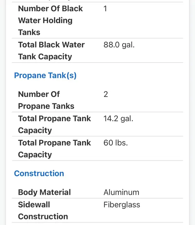The image size is (195, 225).
Task: Click the Total Black Water Tank Capacity row
Action: click(x=97, y=50)
